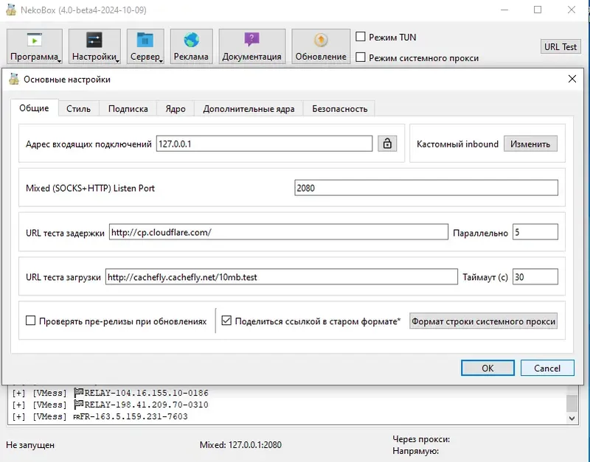Enable Режим системного прокси checkbox
Viewport: 590px width, 462px height.
click(361, 57)
